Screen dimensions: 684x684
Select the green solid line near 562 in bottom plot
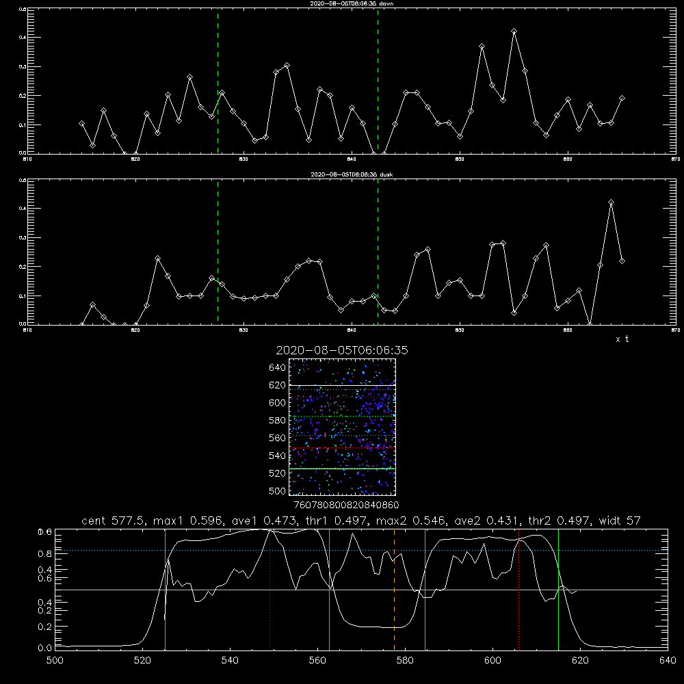(x=330, y=590)
